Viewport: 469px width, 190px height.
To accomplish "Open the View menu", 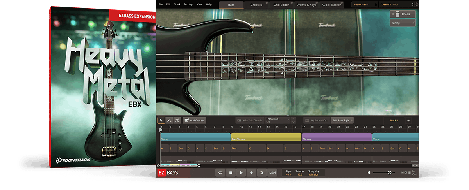I will pyautogui.click(x=200, y=4).
